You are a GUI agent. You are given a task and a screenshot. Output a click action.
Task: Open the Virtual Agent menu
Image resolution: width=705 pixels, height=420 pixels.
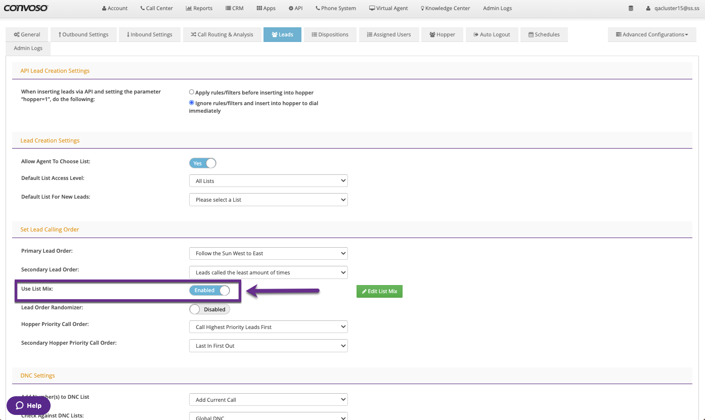coord(388,8)
